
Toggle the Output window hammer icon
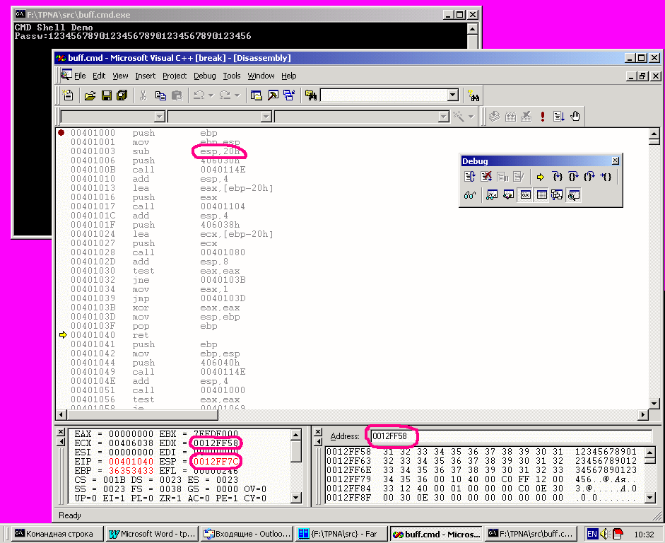(x=273, y=95)
